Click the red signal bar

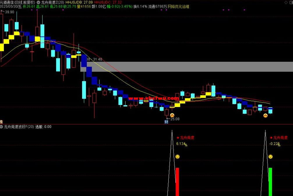(177, 182)
